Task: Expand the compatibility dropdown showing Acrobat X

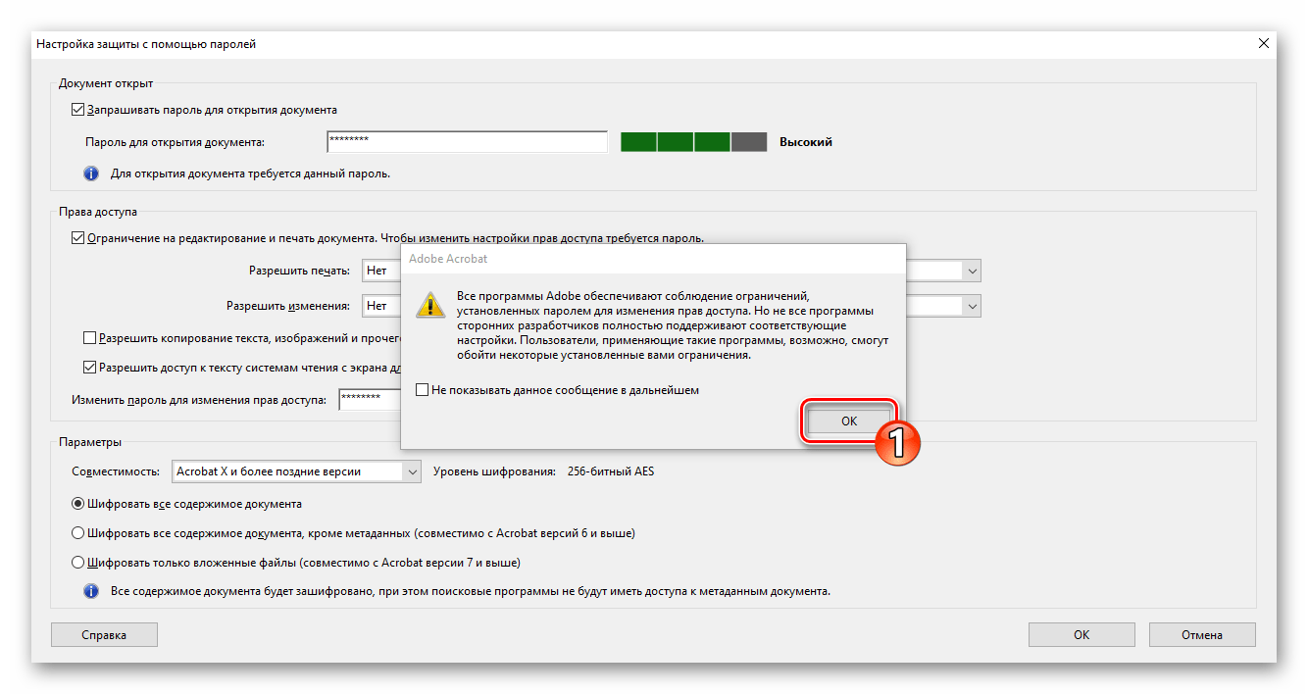Action: pyautogui.click(x=412, y=471)
